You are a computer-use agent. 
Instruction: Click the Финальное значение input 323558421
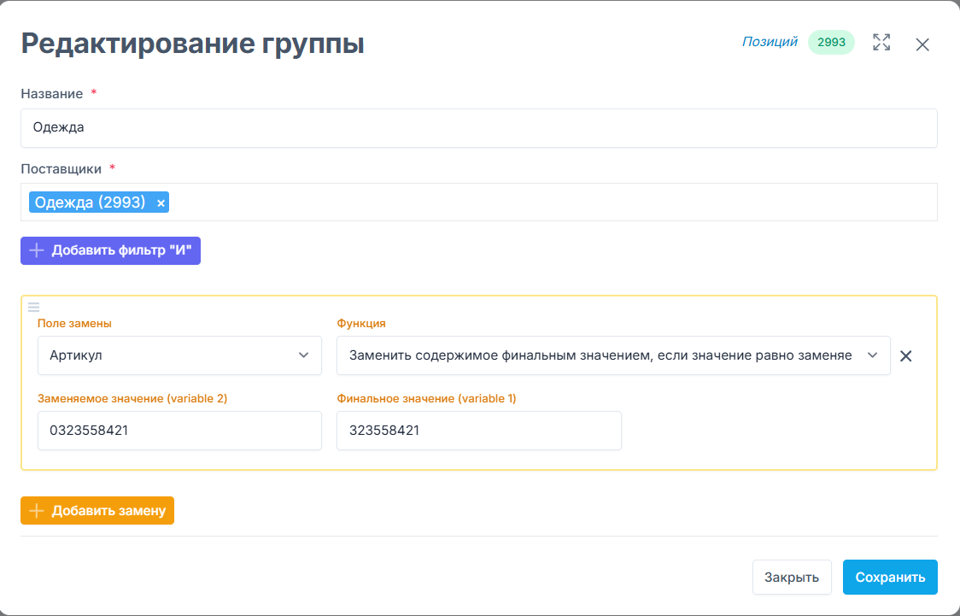[478, 431]
